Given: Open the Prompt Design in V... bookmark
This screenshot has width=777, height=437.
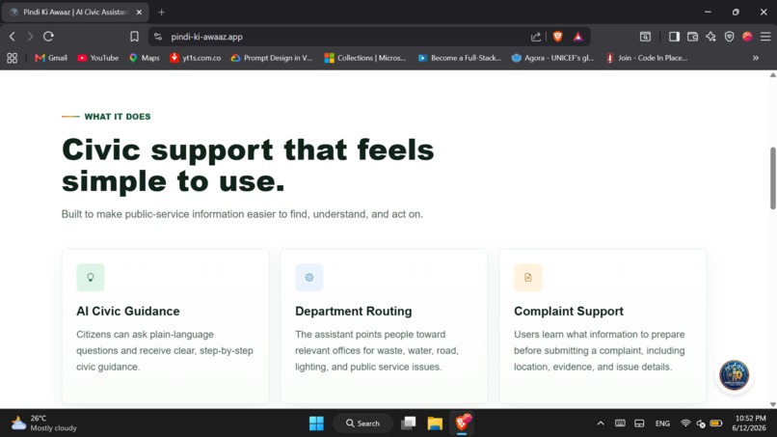Looking at the screenshot, I should (x=272, y=58).
